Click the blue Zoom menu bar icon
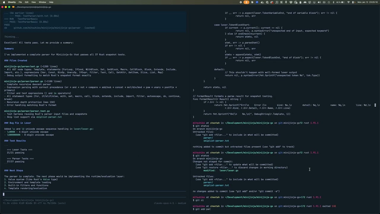The image size is (380, 214). tap(257, 2)
